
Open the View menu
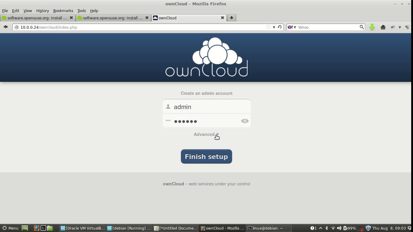click(28, 11)
